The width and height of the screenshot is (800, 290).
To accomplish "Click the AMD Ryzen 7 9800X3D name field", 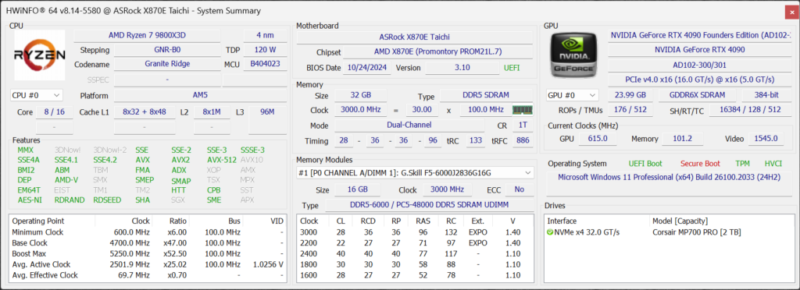I will point(147,36).
